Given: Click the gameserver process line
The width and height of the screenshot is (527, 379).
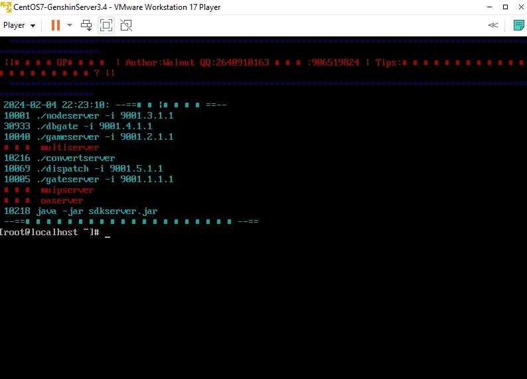Looking at the screenshot, I should [89, 137].
